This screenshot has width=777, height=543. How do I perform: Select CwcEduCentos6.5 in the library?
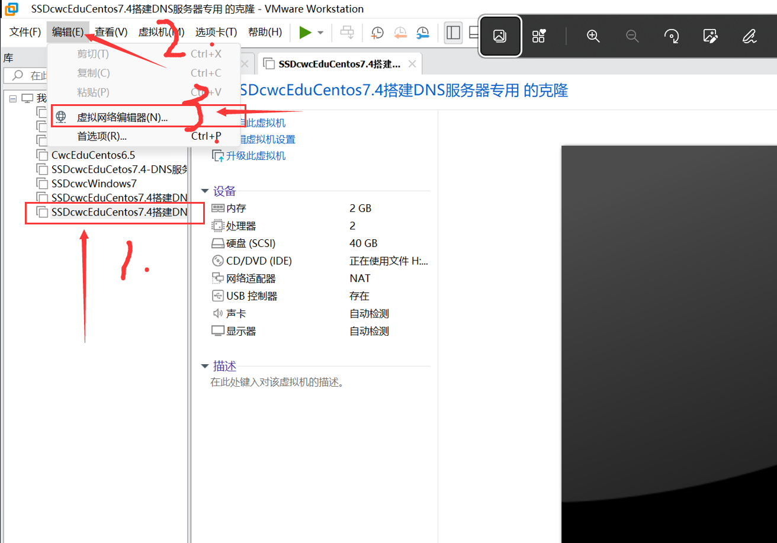pyautogui.click(x=94, y=155)
